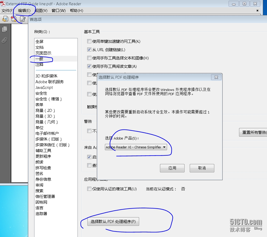Toggle 使用手形工具阅读文章(A) checkbox

coord(89,66)
